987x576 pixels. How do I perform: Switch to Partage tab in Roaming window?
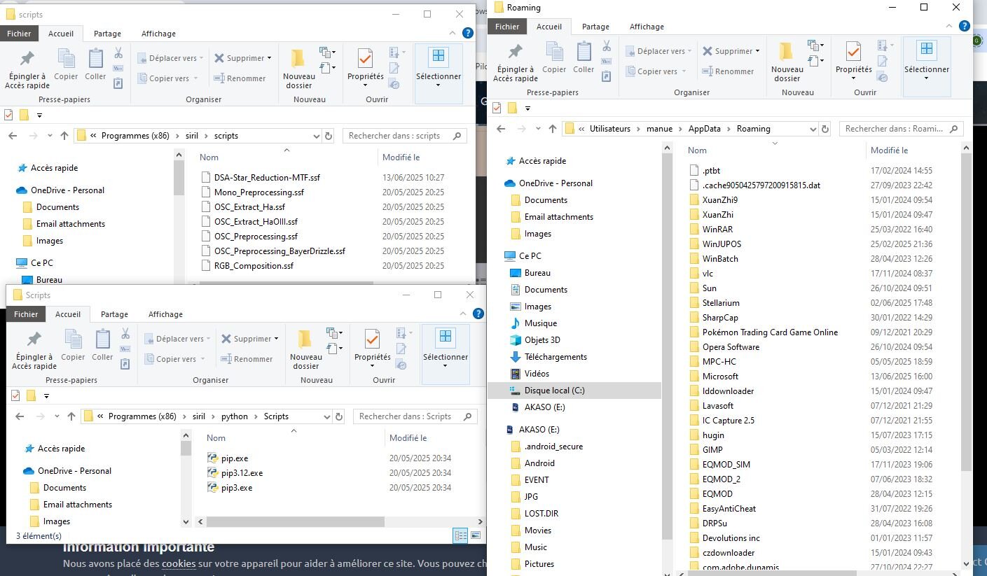(x=595, y=27)
